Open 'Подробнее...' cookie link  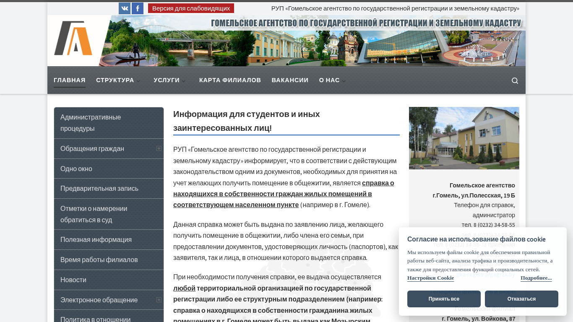(x=536, y=278)
